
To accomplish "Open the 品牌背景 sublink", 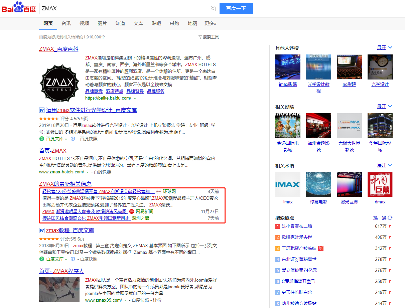I will [x=135, y=91].
